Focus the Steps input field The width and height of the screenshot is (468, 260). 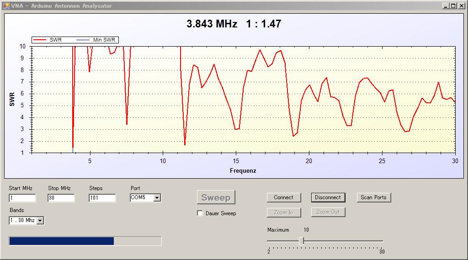pyautogui.click(x=102, y=198)
